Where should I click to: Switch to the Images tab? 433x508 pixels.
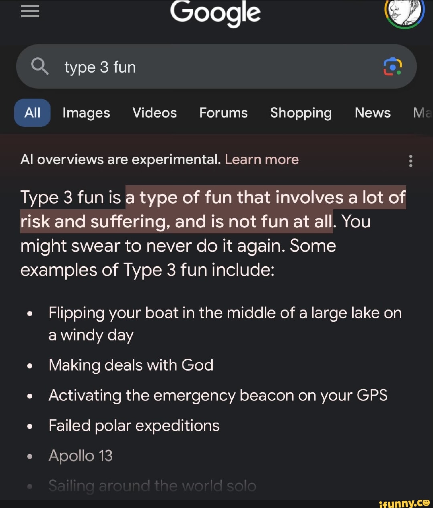coord(86,113)
